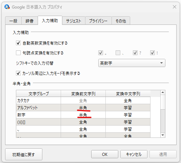The width and height of the screenshot is (181, 163).
Task: Change 数字 変換中文字列 学習 cell
Action: click(128, 115)
